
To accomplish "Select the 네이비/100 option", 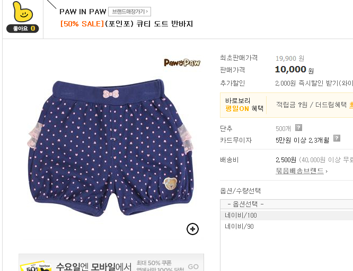I will pos(286,216).
